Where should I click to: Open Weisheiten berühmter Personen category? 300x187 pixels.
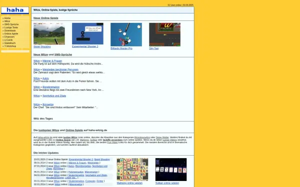point(60,70)
